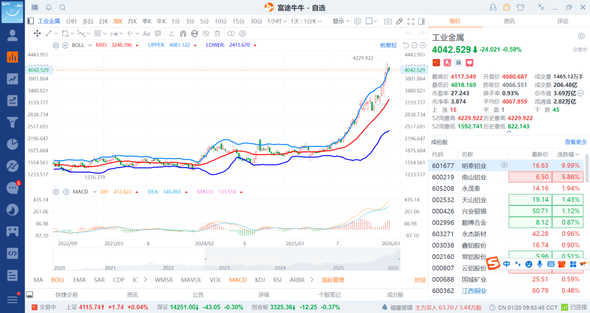Select the magnet snap drawing tool
Image resolution: width=590 pixels, height=313 pixels.
pos(185,33)
